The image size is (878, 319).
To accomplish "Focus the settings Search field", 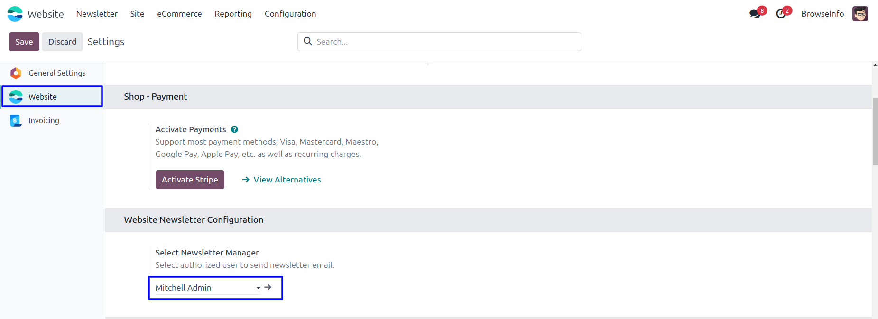I will pyautogui.click(x=446, y=42).
